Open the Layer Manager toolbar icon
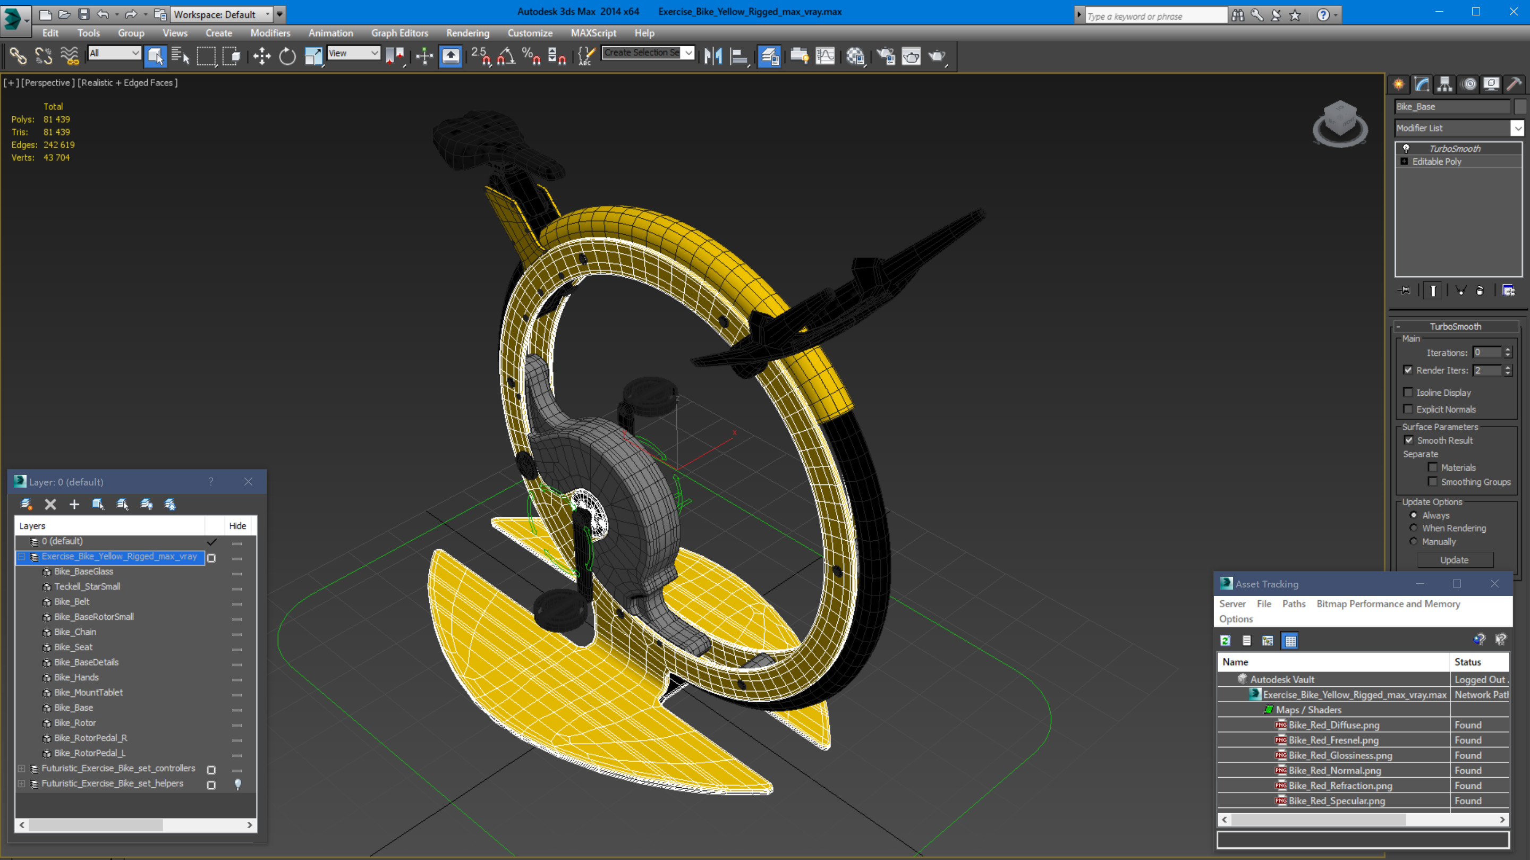1530x860 pixels. click(x=769, y=56)
